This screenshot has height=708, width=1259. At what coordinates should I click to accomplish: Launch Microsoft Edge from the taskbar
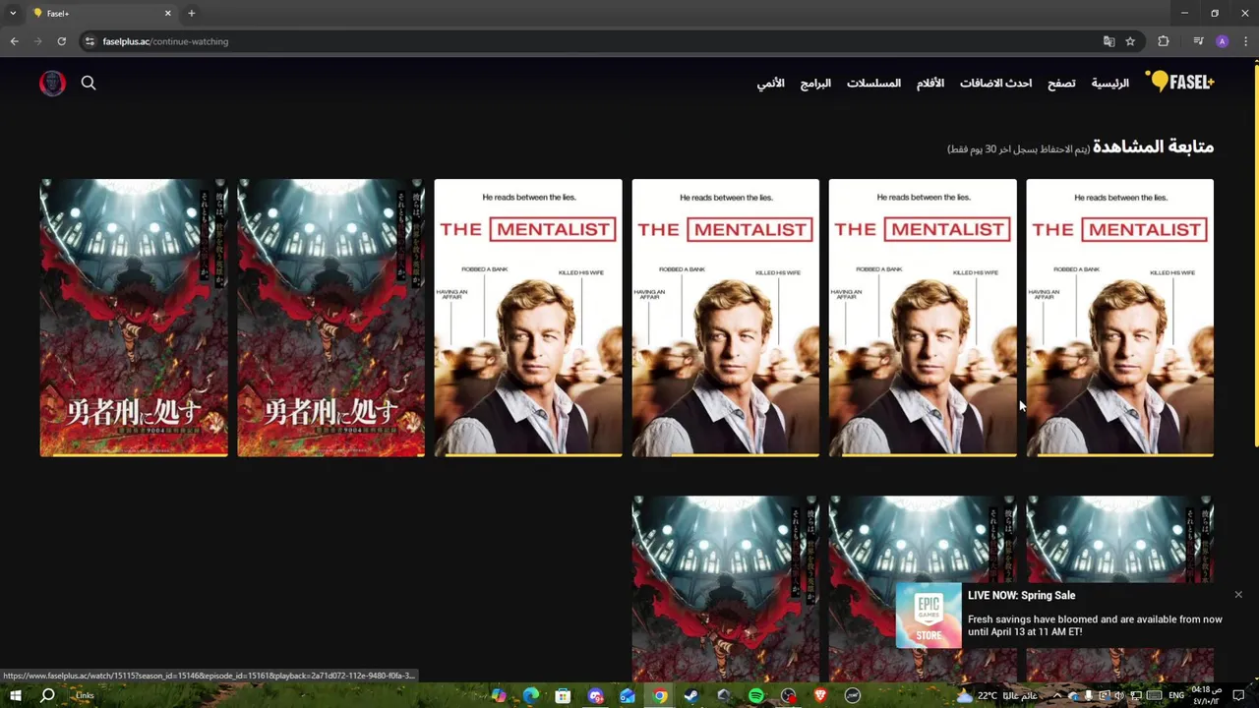(x=531, y=696)
